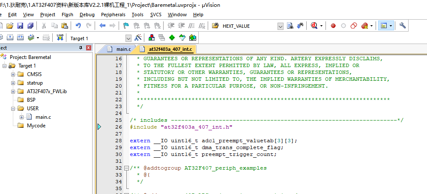Screen dimensions: 427x194
Task: Click the Navigate Forwards right arrow
Action: pos(112,26)
